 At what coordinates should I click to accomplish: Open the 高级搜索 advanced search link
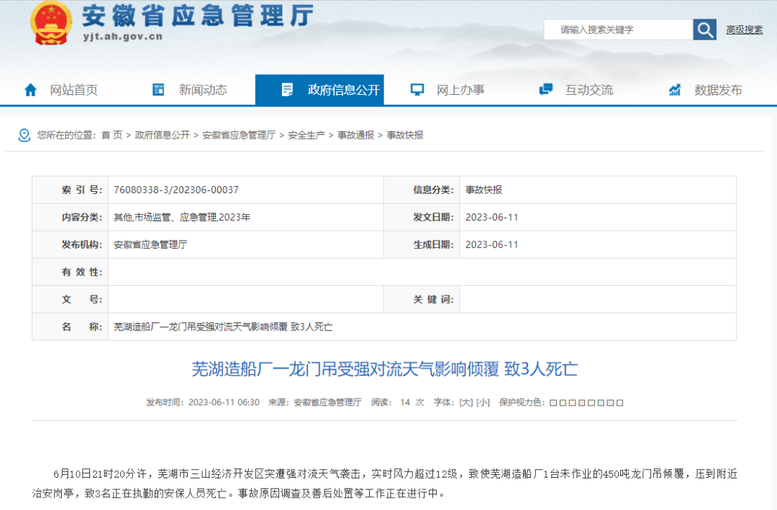(x=744, y=29)
